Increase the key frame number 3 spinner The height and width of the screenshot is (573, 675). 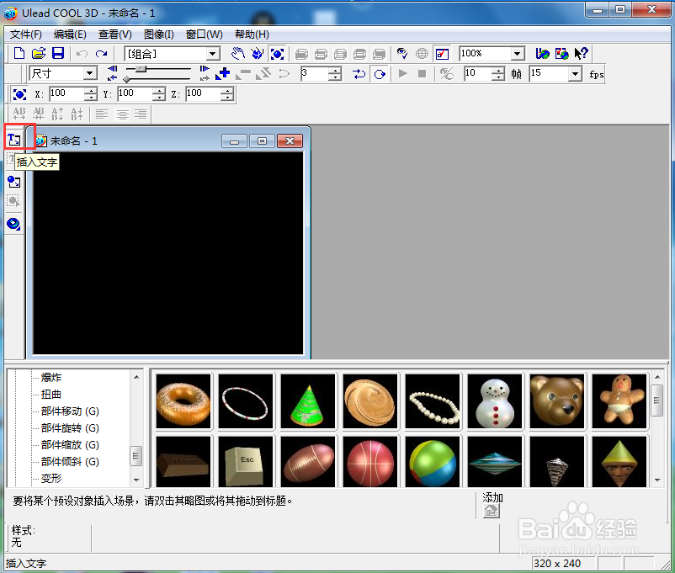(334, 71)
